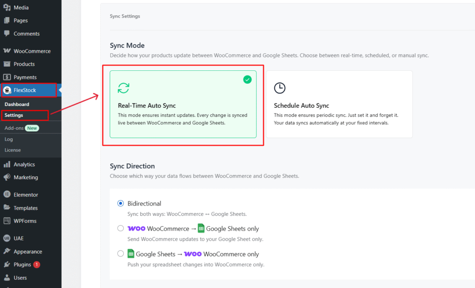This screenshot has width=475, height=288.
Task: Click the Bidirectional option label
Action: [x=144, y=204]
